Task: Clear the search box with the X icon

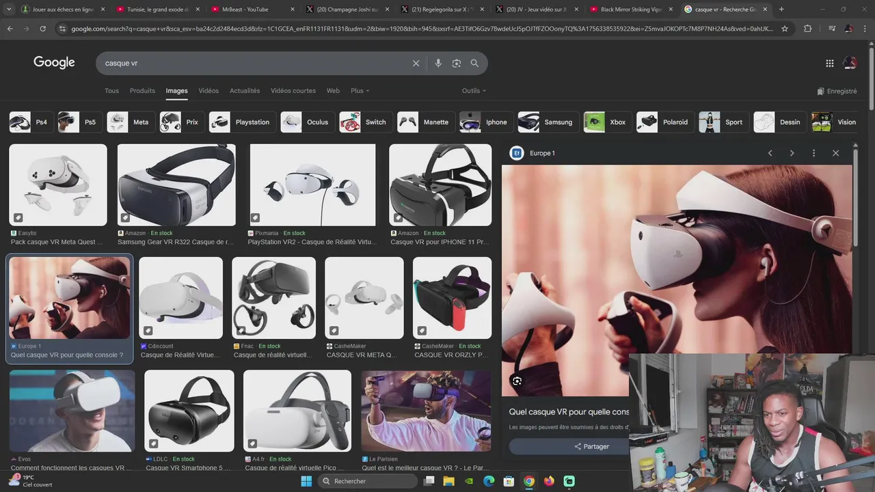Action: 416,63
